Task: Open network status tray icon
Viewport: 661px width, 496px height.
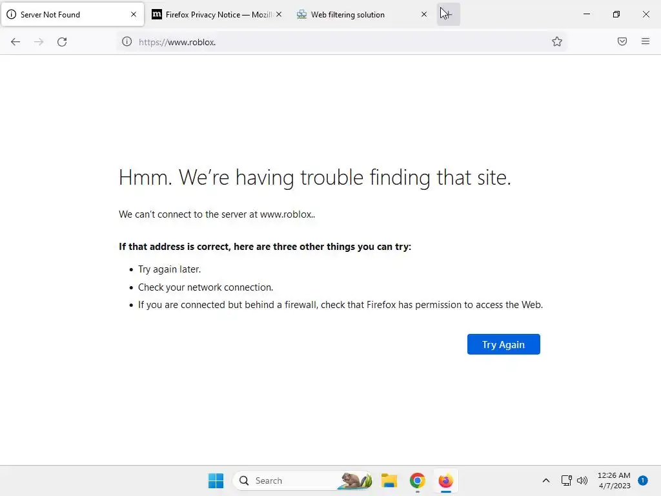Action: tap(566, 480)
